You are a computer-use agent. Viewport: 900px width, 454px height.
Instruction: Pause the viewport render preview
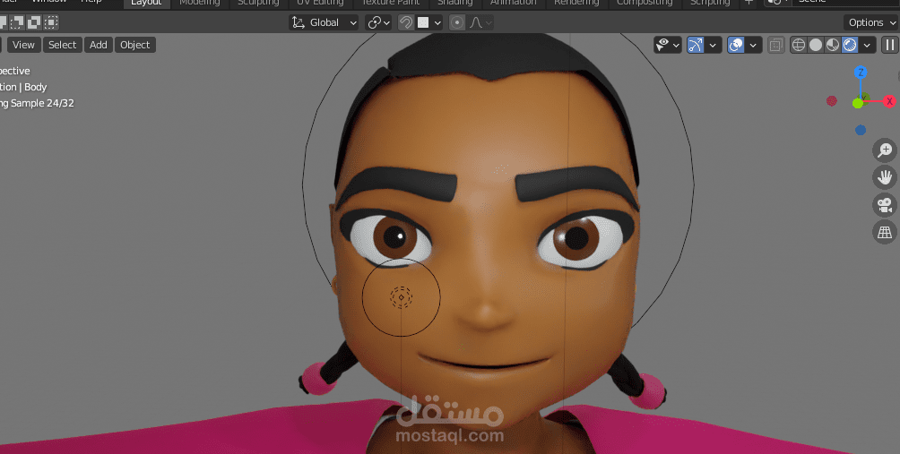tap(889, 45)
